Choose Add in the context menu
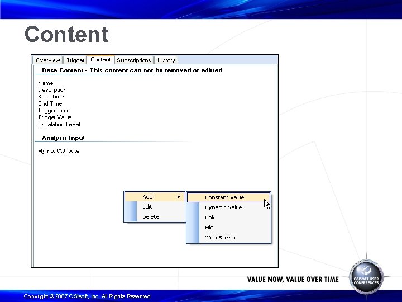Image resolution: width=402 pixels, height=302 pixels. click(x=155, y=197)
